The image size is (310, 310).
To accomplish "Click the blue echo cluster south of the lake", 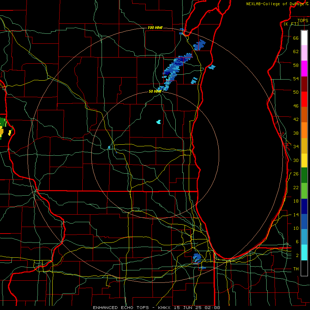I will coord(197,258).
